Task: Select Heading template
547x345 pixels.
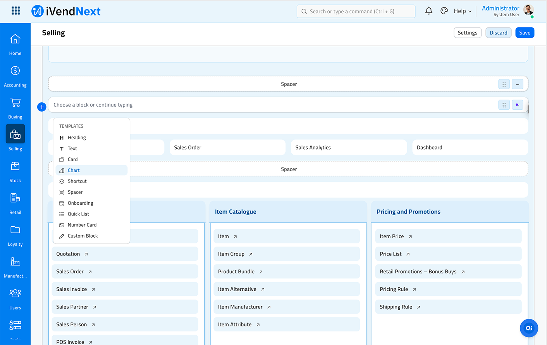Action: coord(91,138)
